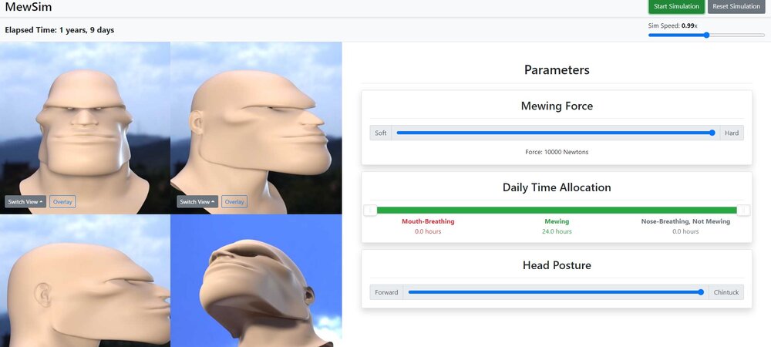The image size is (771, 347).
Task: Click the Head Posture slider handle
Action: [x=701, y=292]
